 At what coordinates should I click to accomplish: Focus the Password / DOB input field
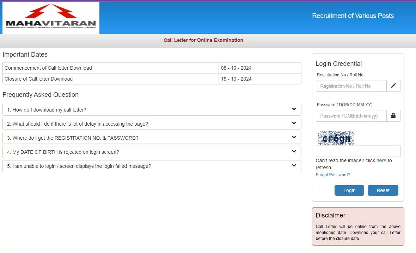coord(351,116)
